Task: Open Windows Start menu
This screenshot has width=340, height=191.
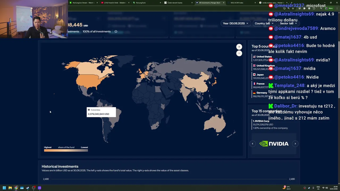Action: pos(4,188)
